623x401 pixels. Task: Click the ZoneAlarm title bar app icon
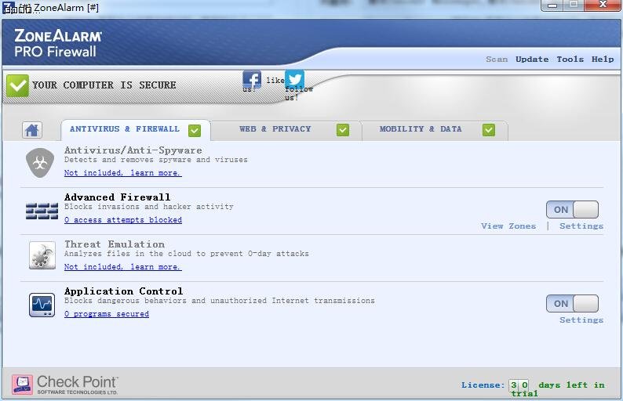click(9, 7)
